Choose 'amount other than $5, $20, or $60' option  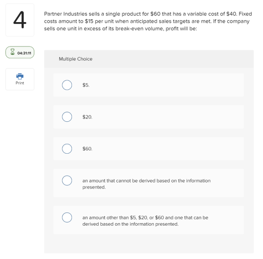tap(67, 218)
